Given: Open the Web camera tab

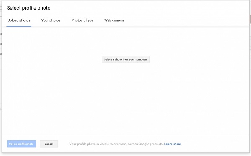Looking at the screenshot, I should (114, 20).
